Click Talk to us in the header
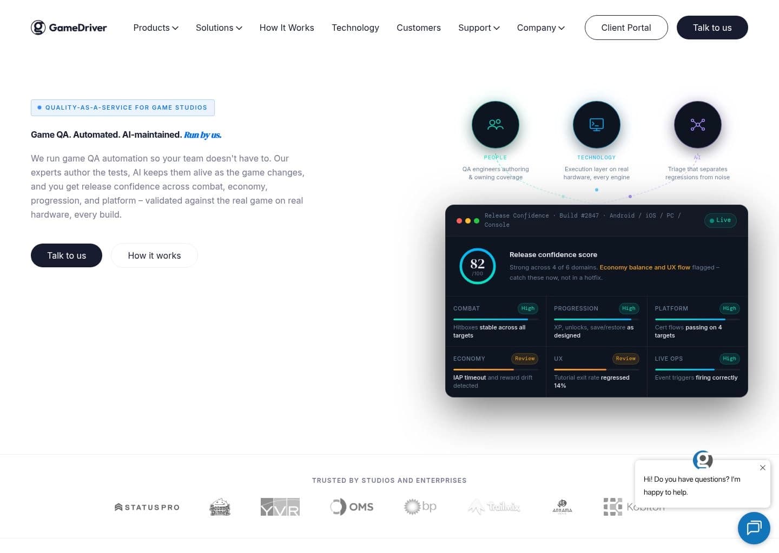This screenshot has width=779, height=553. click(x=712, y=28)
